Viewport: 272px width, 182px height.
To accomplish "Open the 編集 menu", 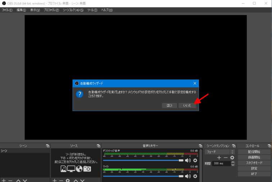I will click(x=21, y=10).
